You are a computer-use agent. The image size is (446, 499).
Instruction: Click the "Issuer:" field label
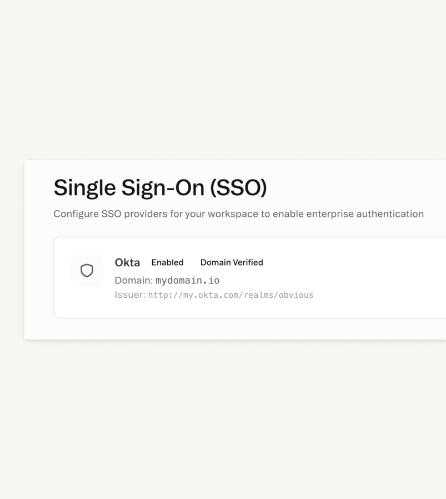pyautogui.click(x=129, y=295)
